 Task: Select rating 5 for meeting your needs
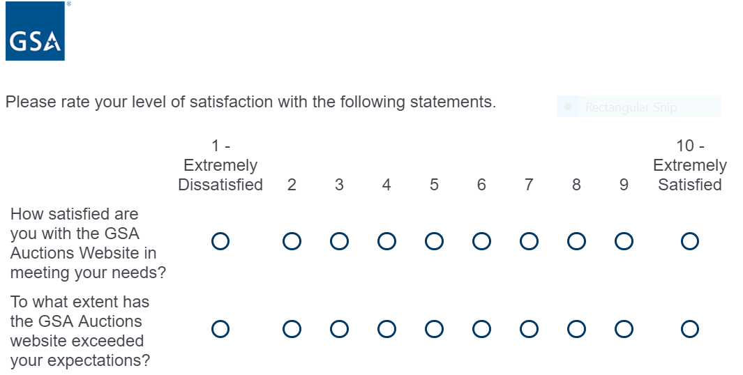(434, 241)
